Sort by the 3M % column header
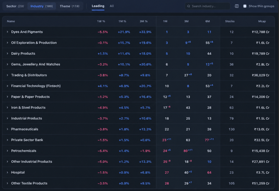 click(x=144, y=21)
